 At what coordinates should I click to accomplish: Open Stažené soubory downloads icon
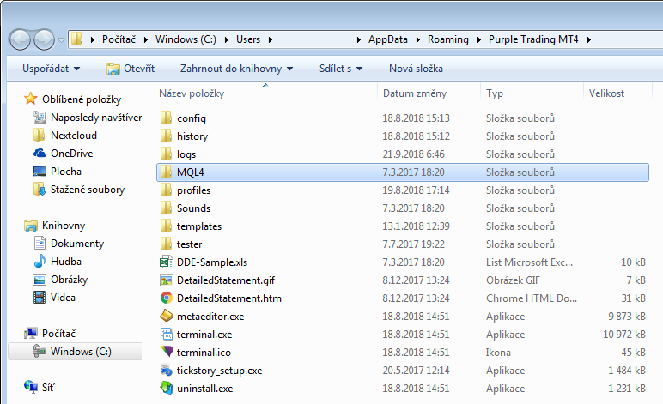40,189
